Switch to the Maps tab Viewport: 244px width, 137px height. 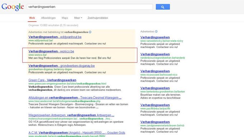coord(65,18)
